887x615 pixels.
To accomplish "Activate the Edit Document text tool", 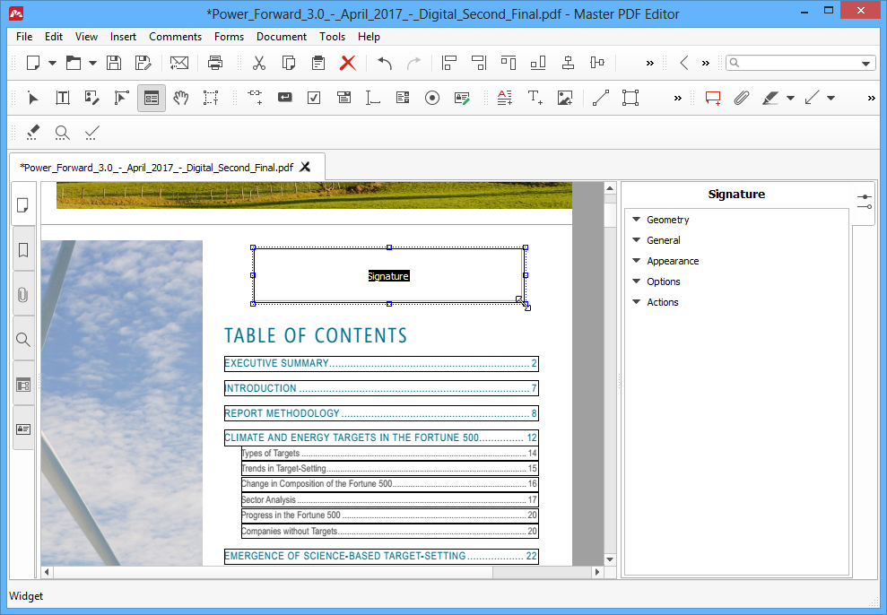I will [x=63, y=98].
